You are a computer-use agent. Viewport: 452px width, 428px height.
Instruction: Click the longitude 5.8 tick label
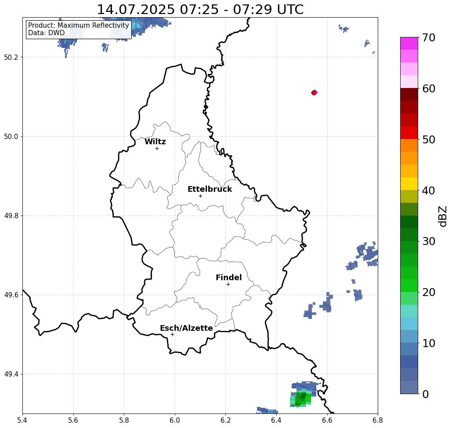click(x=124, y=420)
